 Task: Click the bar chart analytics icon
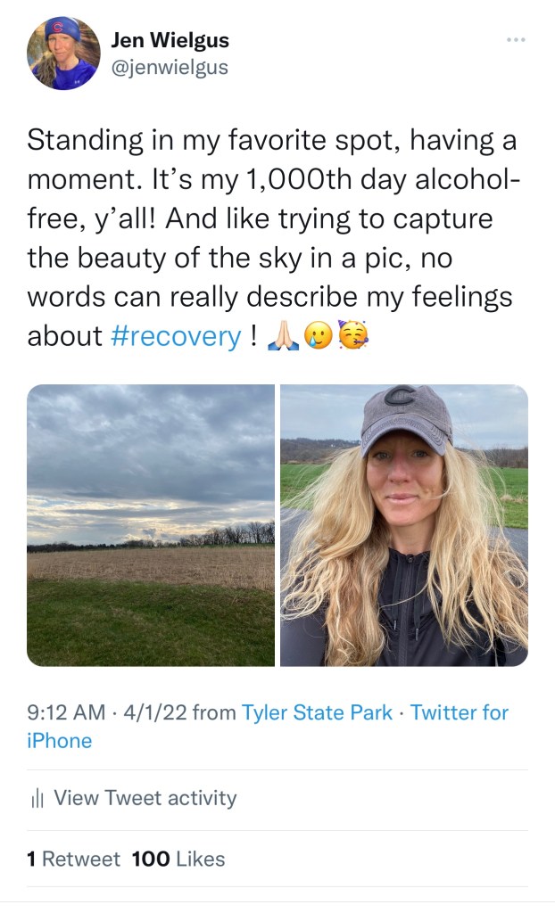click(37, 798)
